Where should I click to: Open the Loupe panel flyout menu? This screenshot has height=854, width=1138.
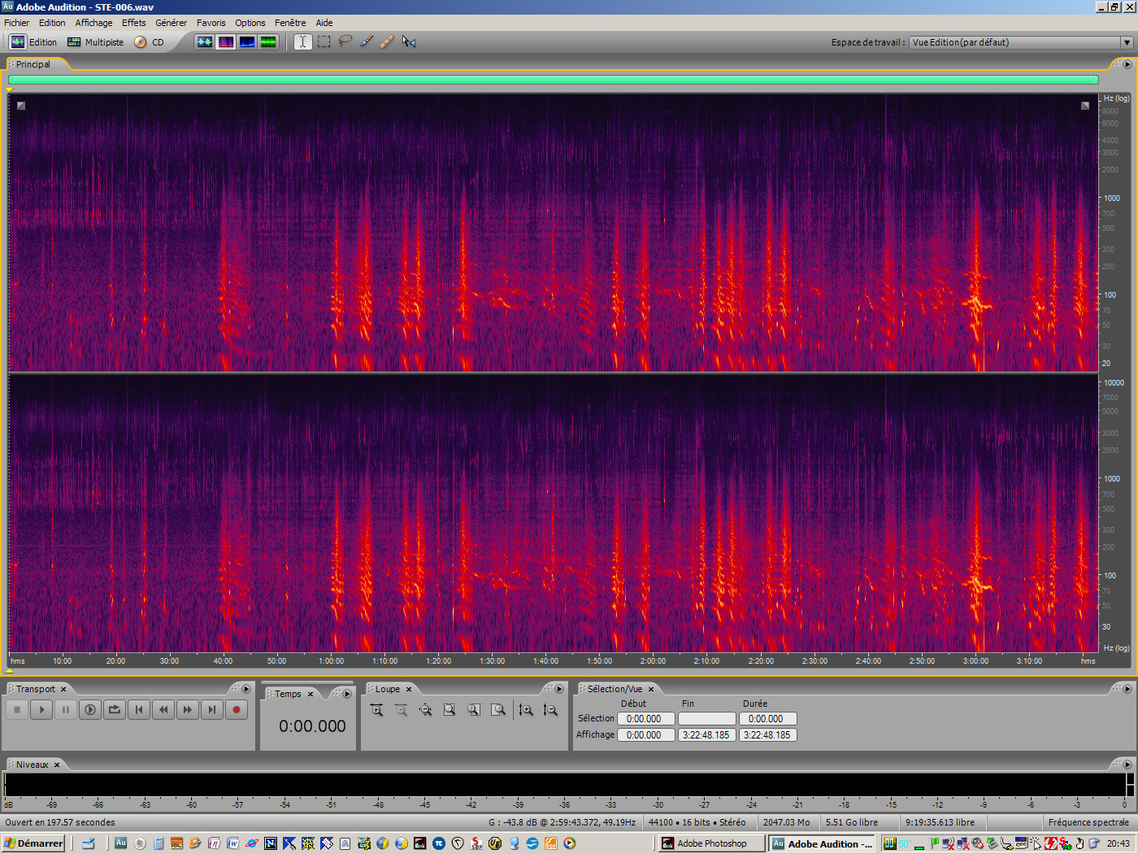pyautogui.click(x=559, y=688)
